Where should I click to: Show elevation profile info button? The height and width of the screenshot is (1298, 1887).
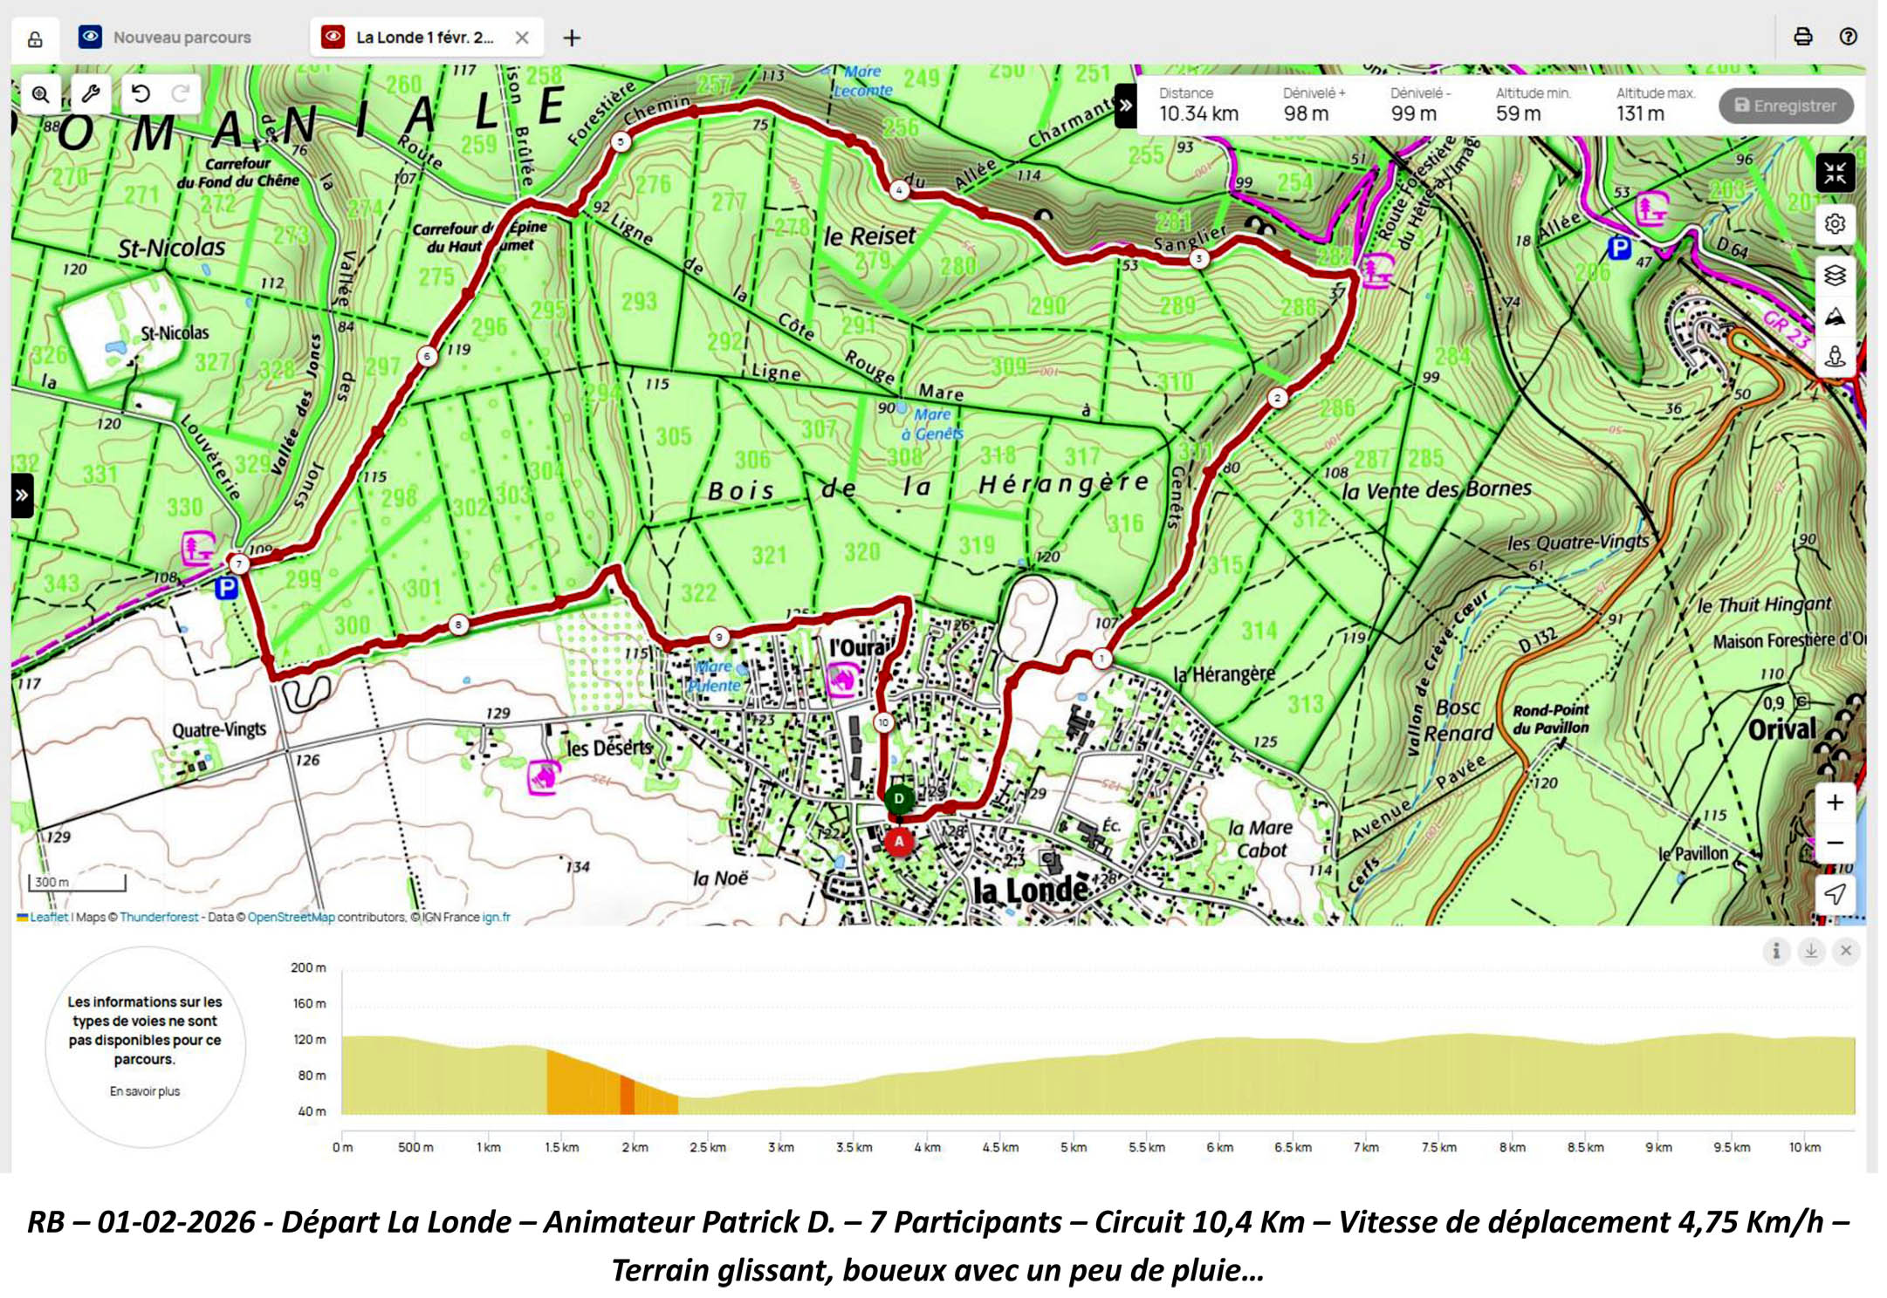tap(1776, 951)
